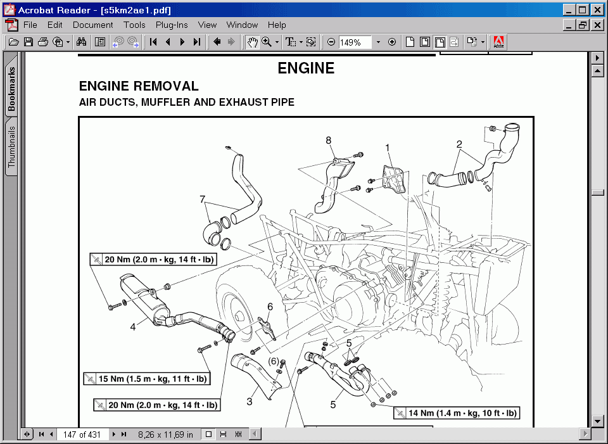Go to previous page from status bar
The height and width of the screenshot is (444, 608).
point(51,434)
